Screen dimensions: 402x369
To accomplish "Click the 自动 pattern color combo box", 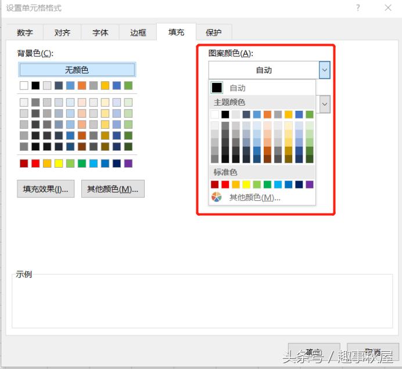I will (x=264, y=70).
